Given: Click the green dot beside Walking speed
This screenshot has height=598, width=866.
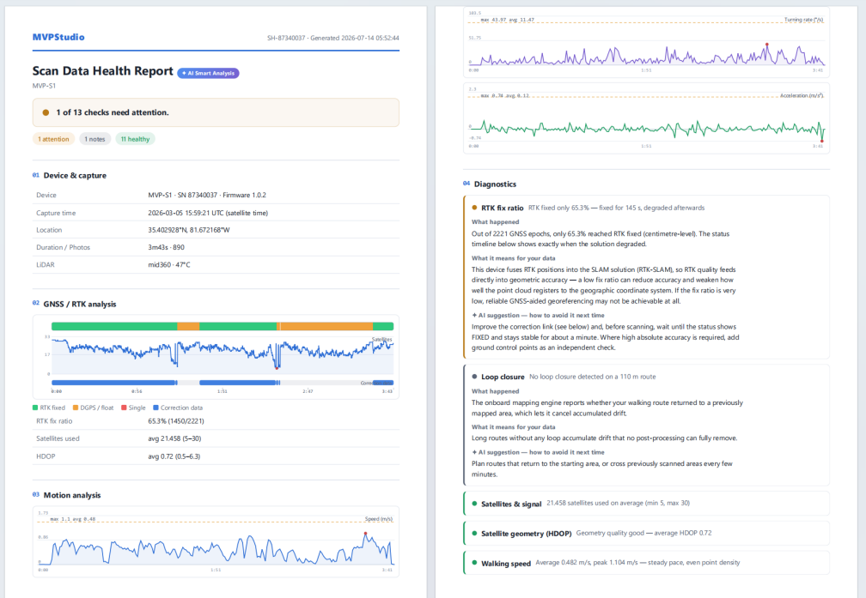Looking at the screenshot, I should 474,563.
